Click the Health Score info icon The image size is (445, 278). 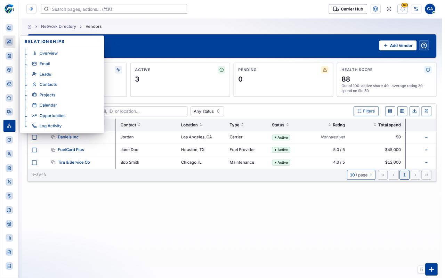point(428,70)
